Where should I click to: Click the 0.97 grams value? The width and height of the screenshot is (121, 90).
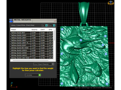click(x=34, y=35)
